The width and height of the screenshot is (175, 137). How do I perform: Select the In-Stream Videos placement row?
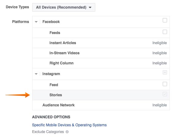(101, 53)
